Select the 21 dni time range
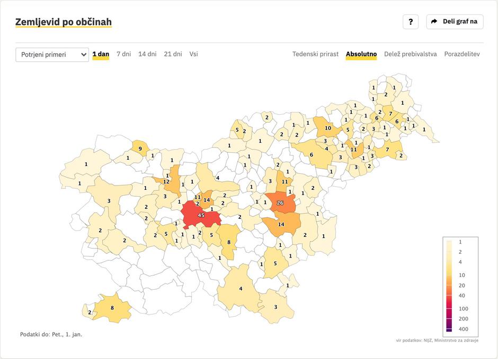Image resolution: width=498 pixels, height=359 pixels. pos(173,54)
